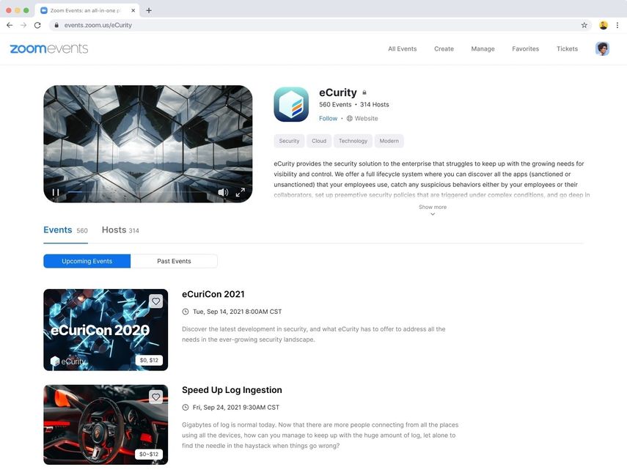Expand the video to fullscreen
Screen dimensions: 627x470
pos(240,191)
